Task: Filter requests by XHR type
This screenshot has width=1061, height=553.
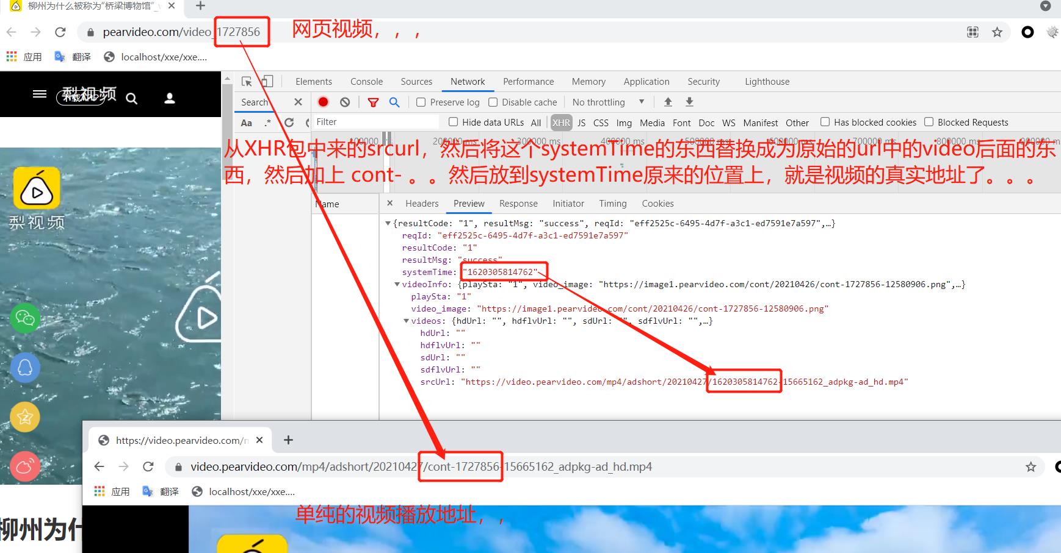Action: tap(561, 123)
